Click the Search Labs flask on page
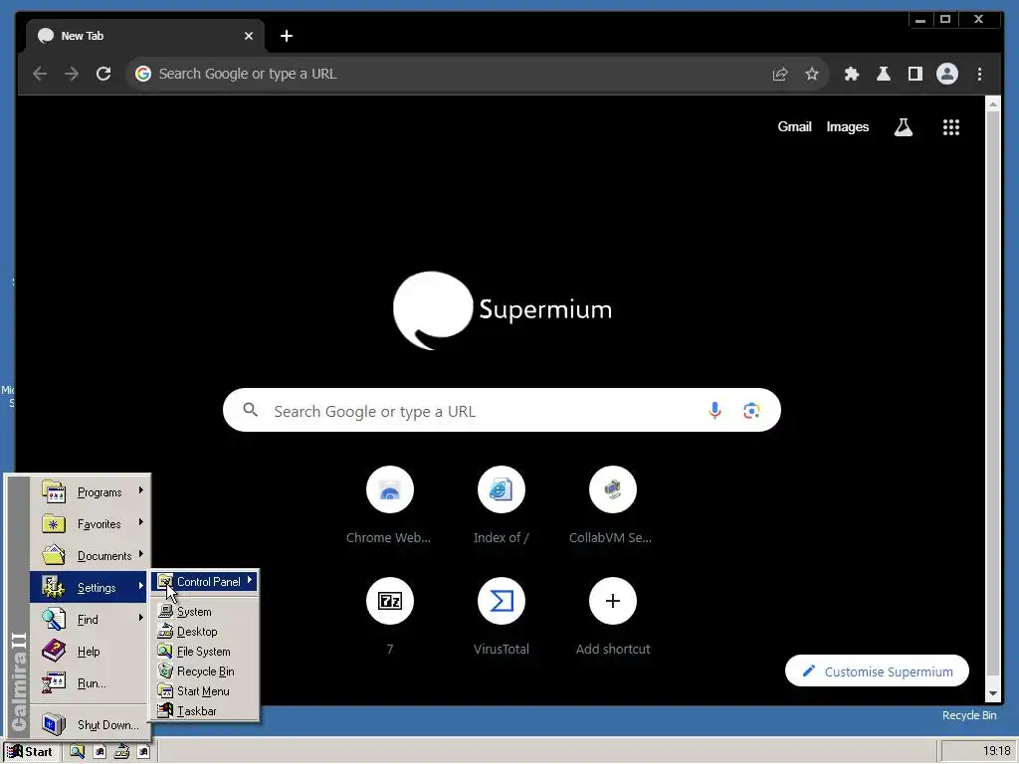Viewport: 1019px width, 764px height. (x=904, y=126)
